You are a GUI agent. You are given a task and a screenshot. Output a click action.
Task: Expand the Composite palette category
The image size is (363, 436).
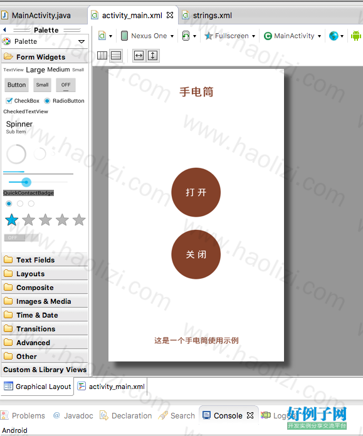coord(45,288)
